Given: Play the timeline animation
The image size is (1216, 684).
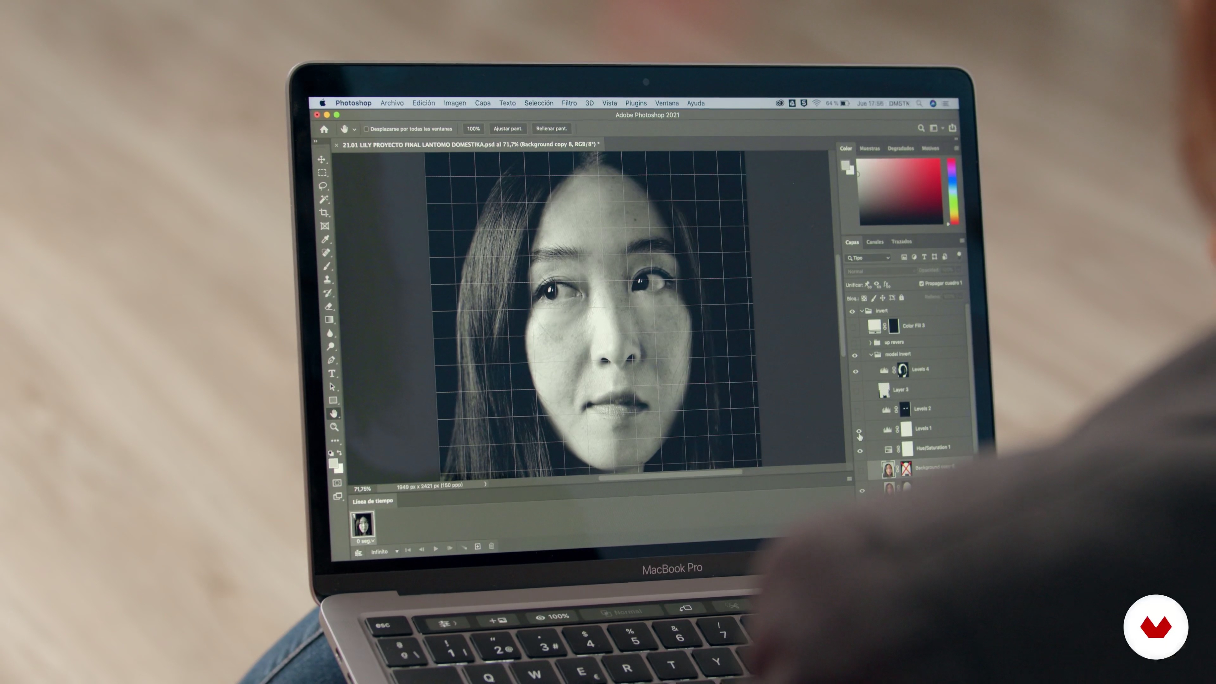Looking at the screenshot, I should point(435,548).
